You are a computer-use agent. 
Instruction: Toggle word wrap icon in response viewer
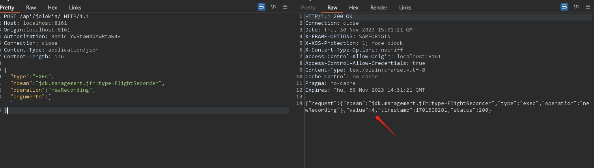coord(564,7)
